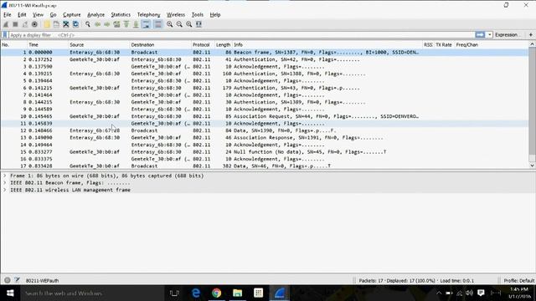Click the Go to specified packet icon
Image resolution: width=536 pixels, height=301 pixels.
(x=116, y=24)
